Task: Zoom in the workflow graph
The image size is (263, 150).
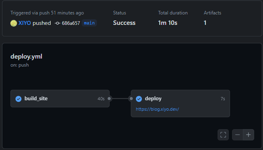Action: click(249, 135)
